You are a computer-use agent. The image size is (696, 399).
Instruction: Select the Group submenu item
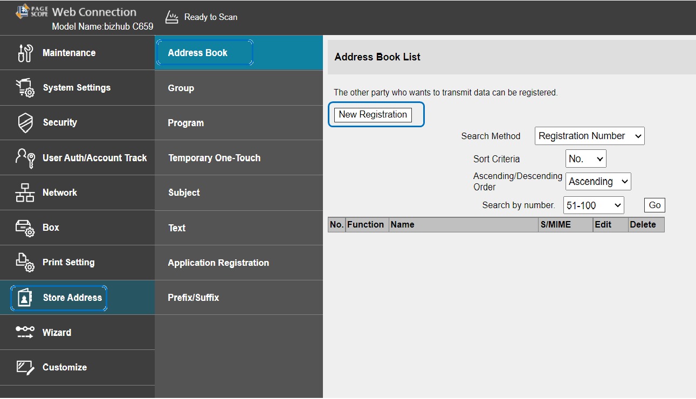point(181,88)
